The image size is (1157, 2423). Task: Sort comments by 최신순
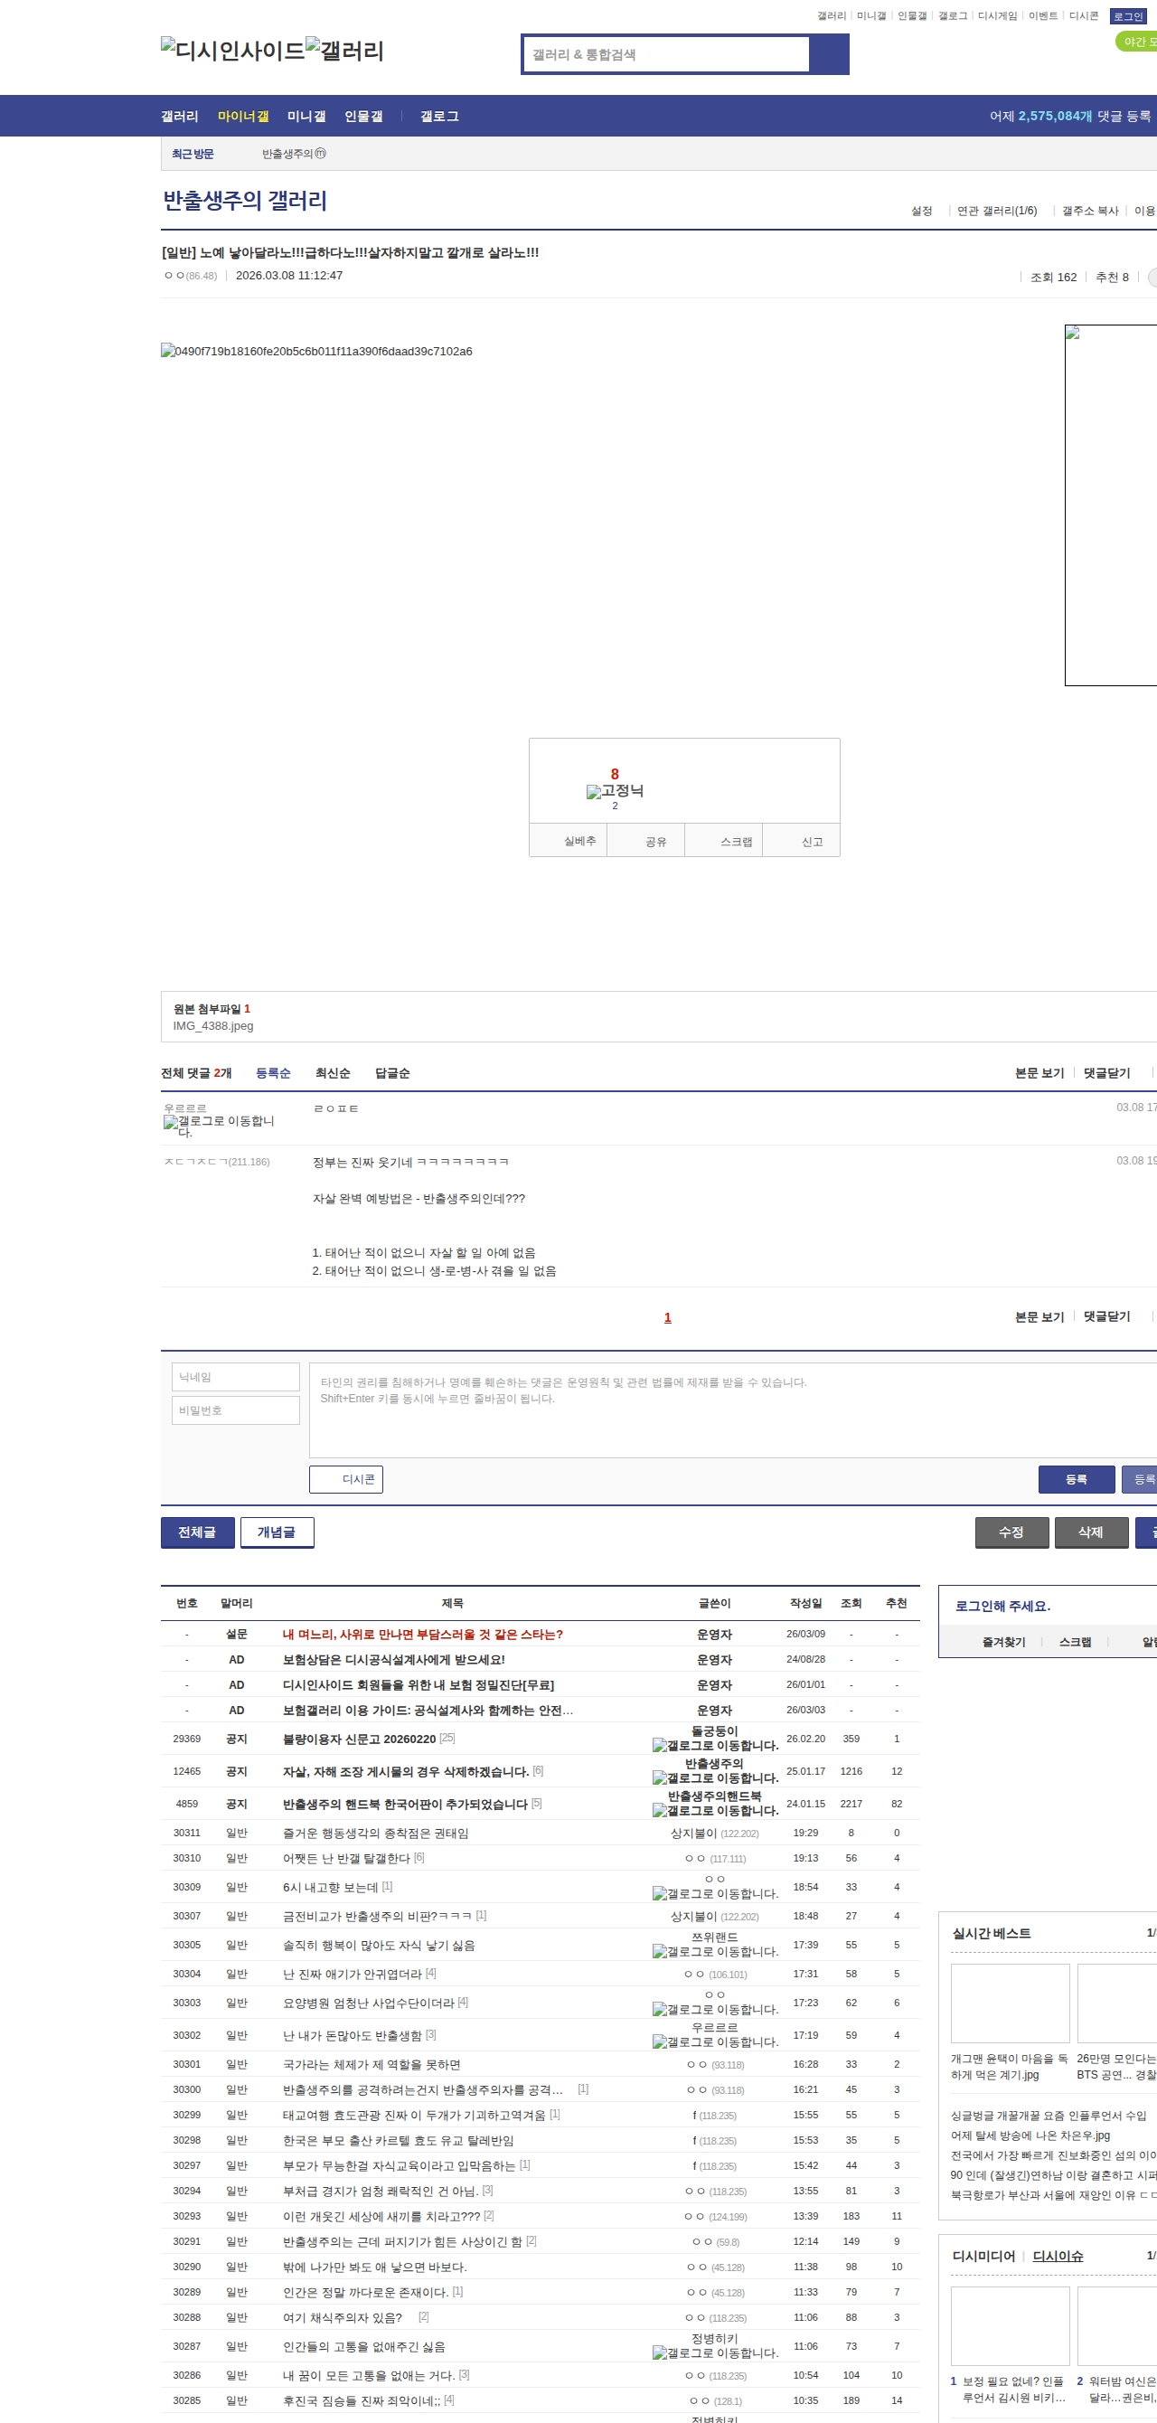coord(332,1073)
